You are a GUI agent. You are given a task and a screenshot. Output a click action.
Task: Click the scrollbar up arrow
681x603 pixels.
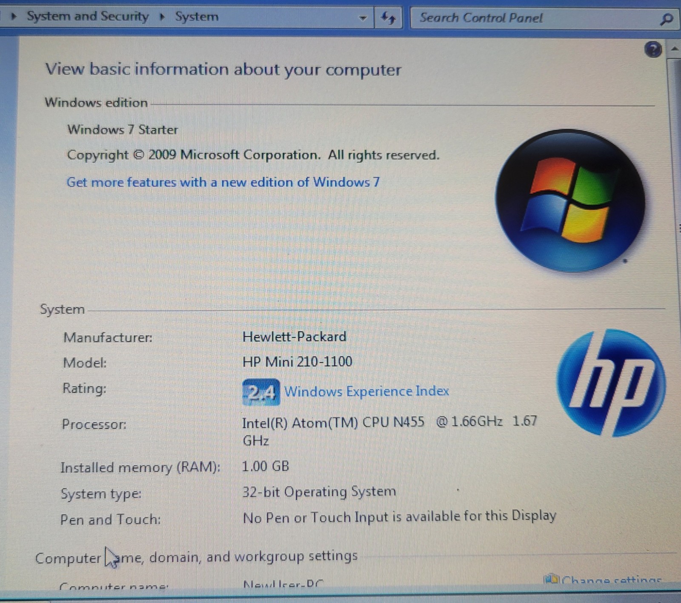pos(675,49)
